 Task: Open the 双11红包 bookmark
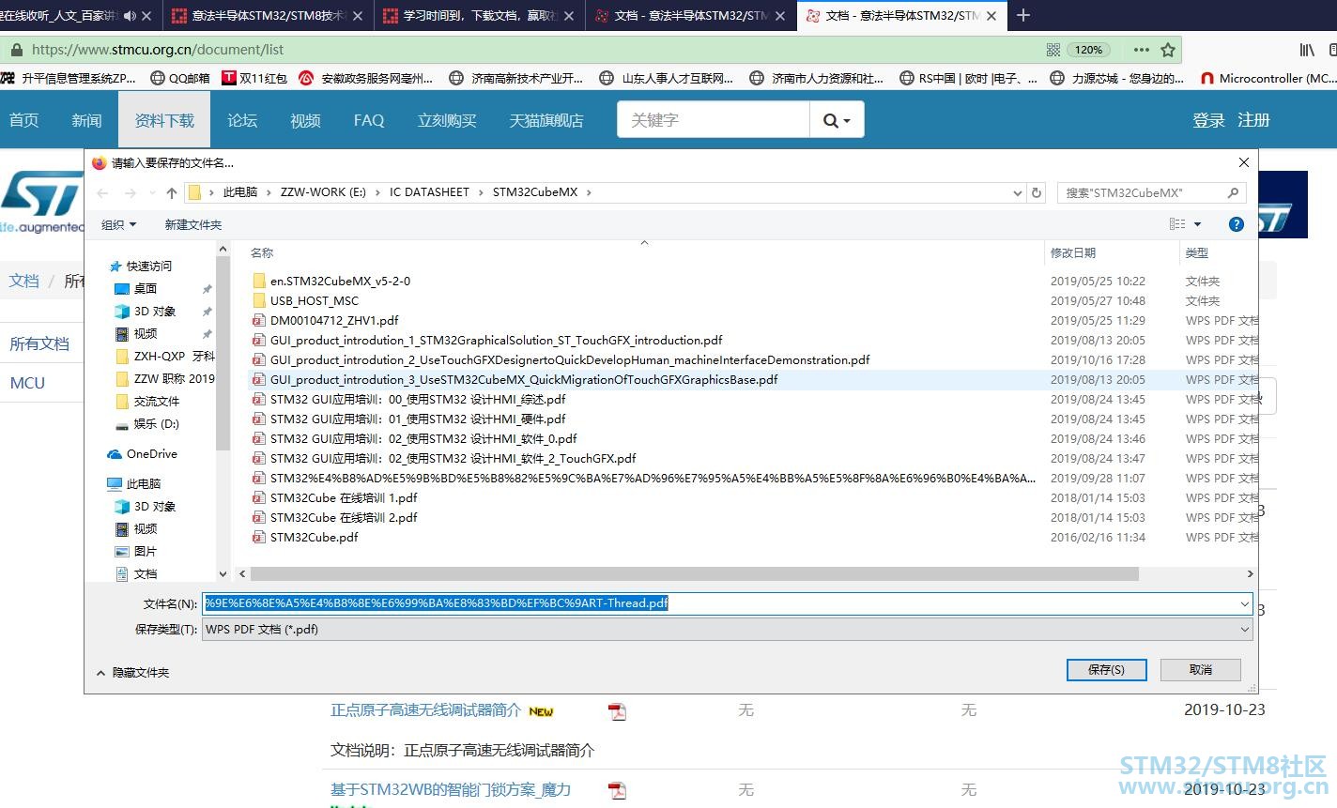click(x=254, y=79)
